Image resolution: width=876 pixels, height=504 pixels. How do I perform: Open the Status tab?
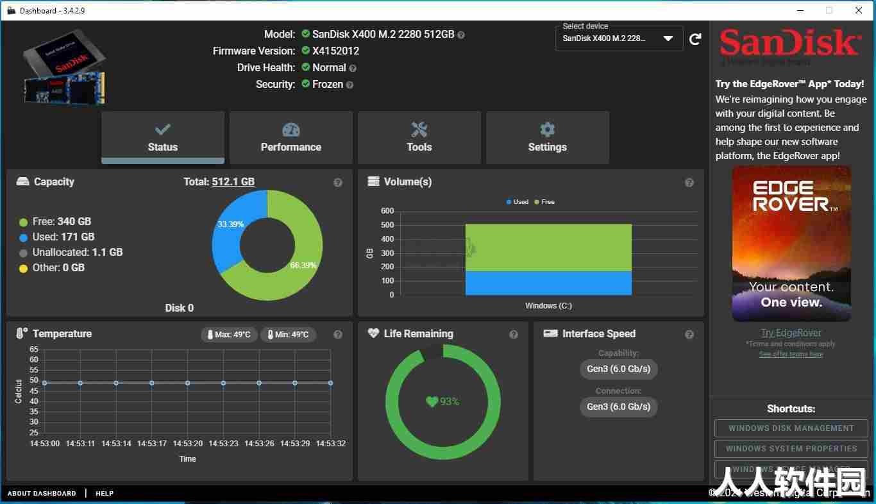coord(163,137)
